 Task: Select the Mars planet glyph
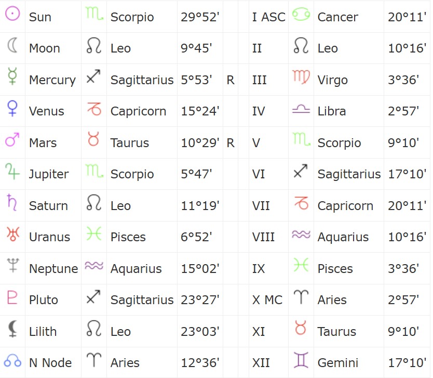(12, 139)
